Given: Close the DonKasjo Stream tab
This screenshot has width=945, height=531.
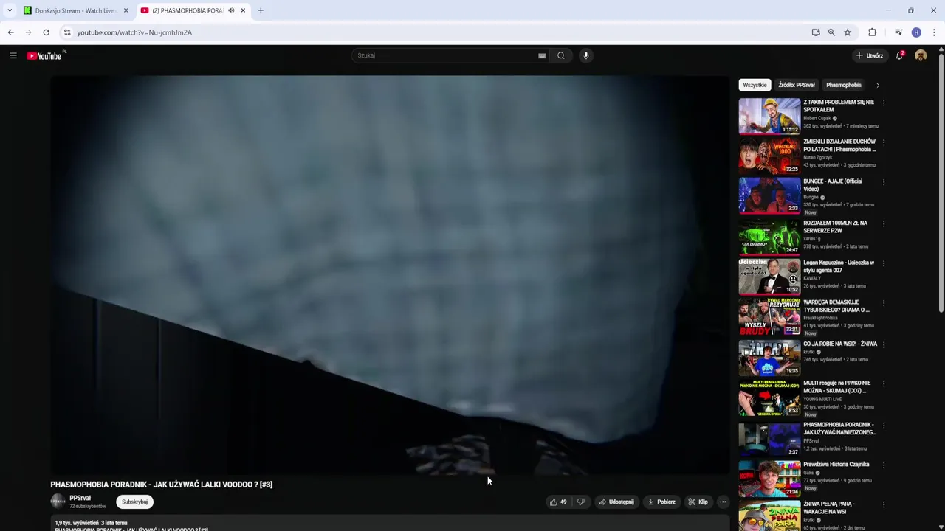Looking at the screenshot, I should click(126, 10).
